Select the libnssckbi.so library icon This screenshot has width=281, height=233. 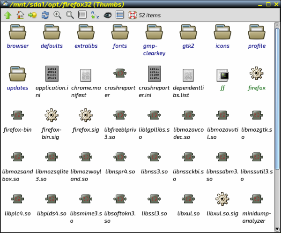188,157
